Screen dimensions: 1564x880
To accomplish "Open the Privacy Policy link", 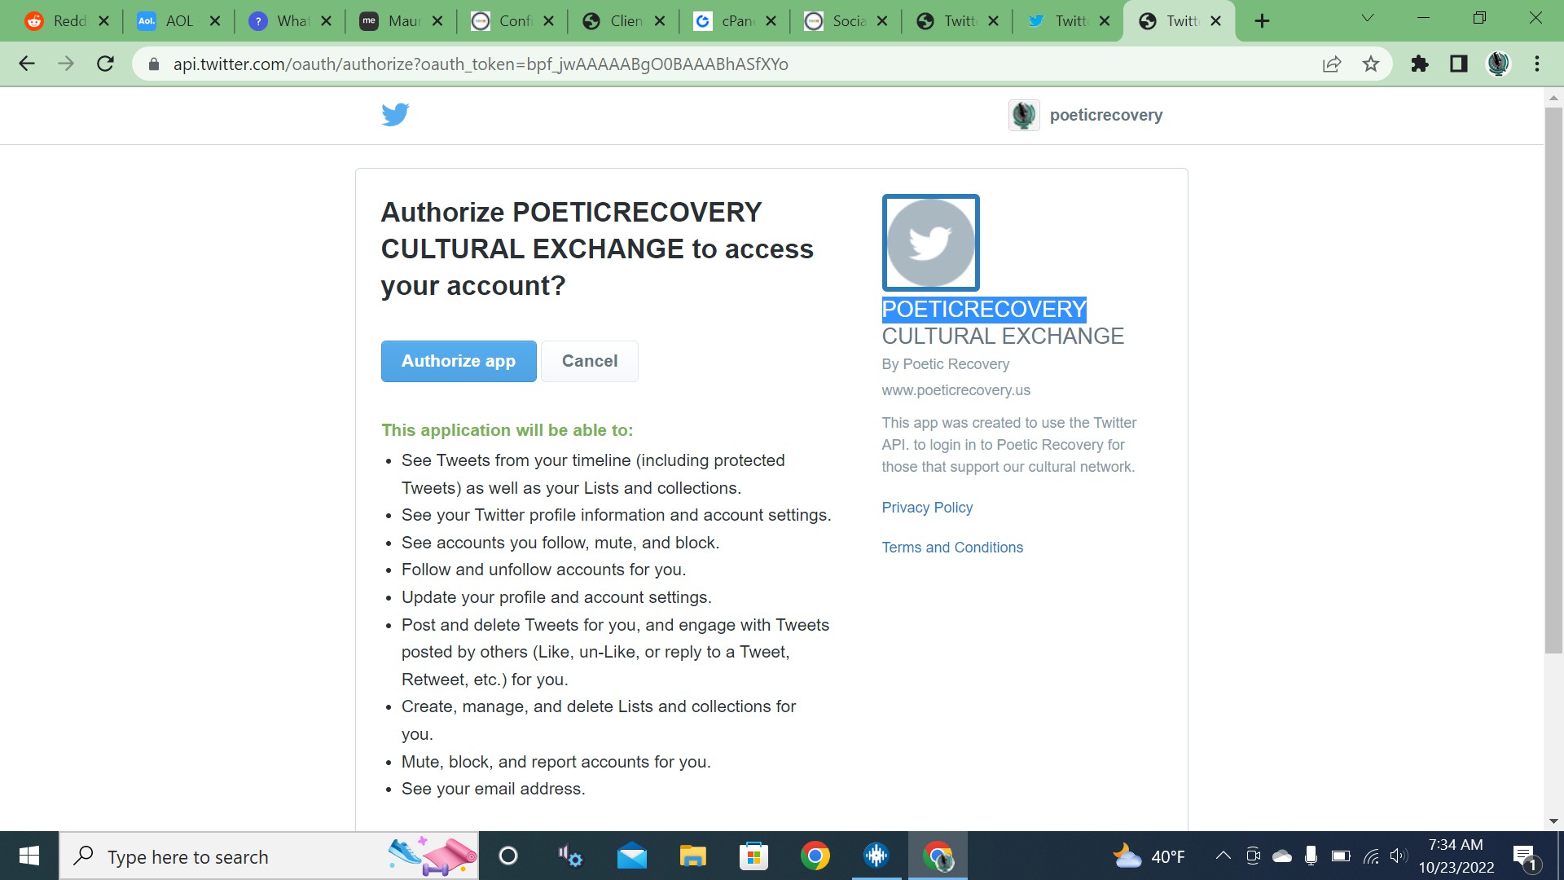I will [x=927, y=508].
